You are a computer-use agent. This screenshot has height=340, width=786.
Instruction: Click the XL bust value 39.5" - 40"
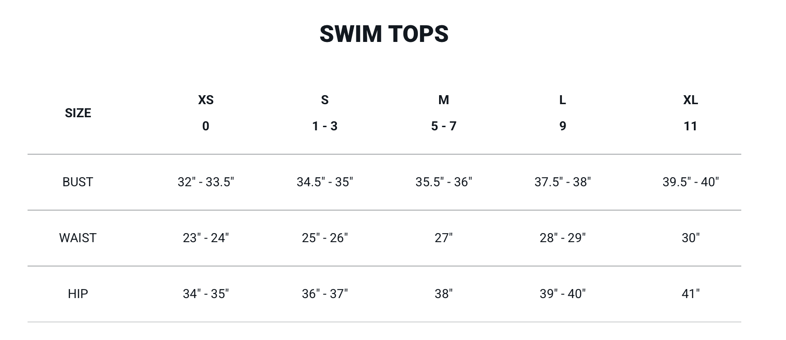coord(690,182)
